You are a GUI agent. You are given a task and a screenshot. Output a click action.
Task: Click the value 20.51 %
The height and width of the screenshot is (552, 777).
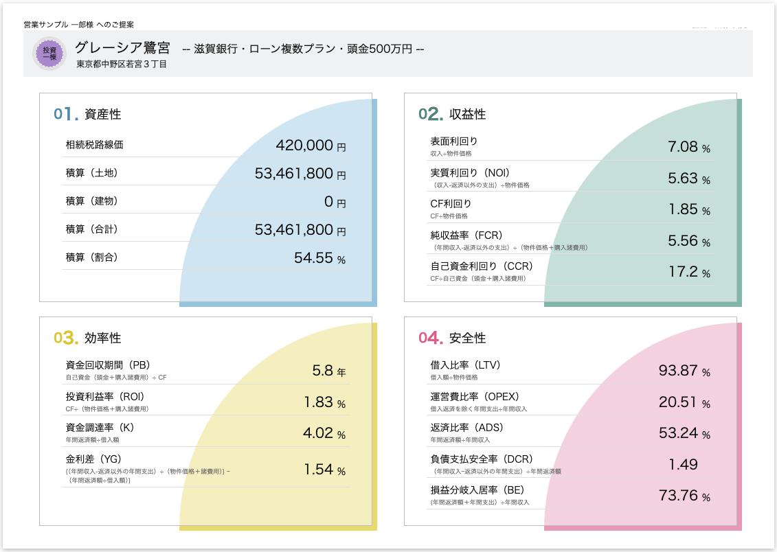point(684,402)
